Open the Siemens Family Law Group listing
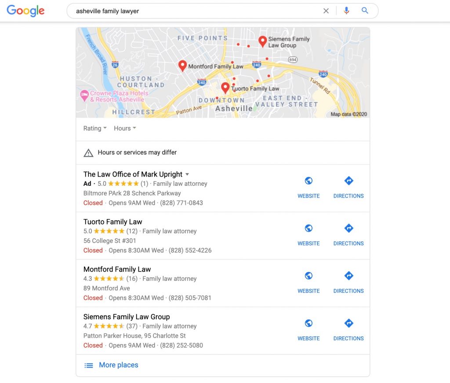This screenshot has height=383, width=450. (x=127, y=317)
